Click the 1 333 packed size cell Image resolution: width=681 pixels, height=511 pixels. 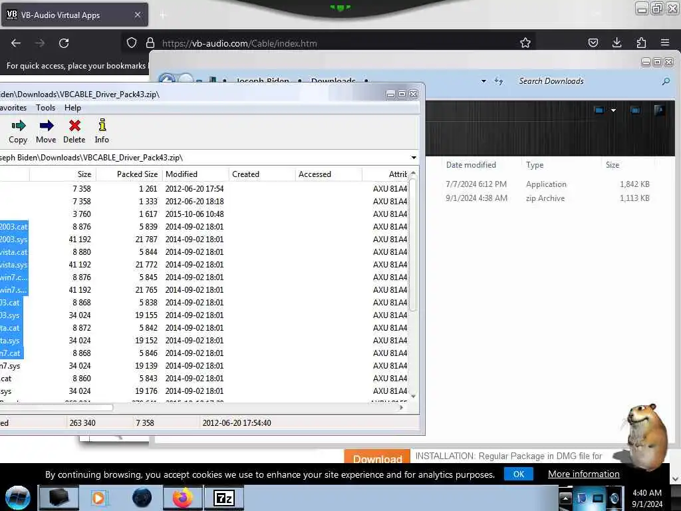(x=148, y=202)
